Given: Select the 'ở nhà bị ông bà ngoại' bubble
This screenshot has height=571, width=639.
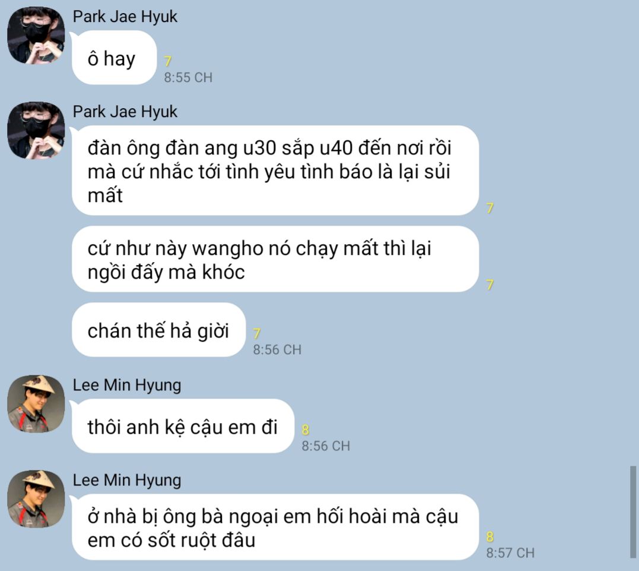Looking at the screenshot, I should click(275, 527).
